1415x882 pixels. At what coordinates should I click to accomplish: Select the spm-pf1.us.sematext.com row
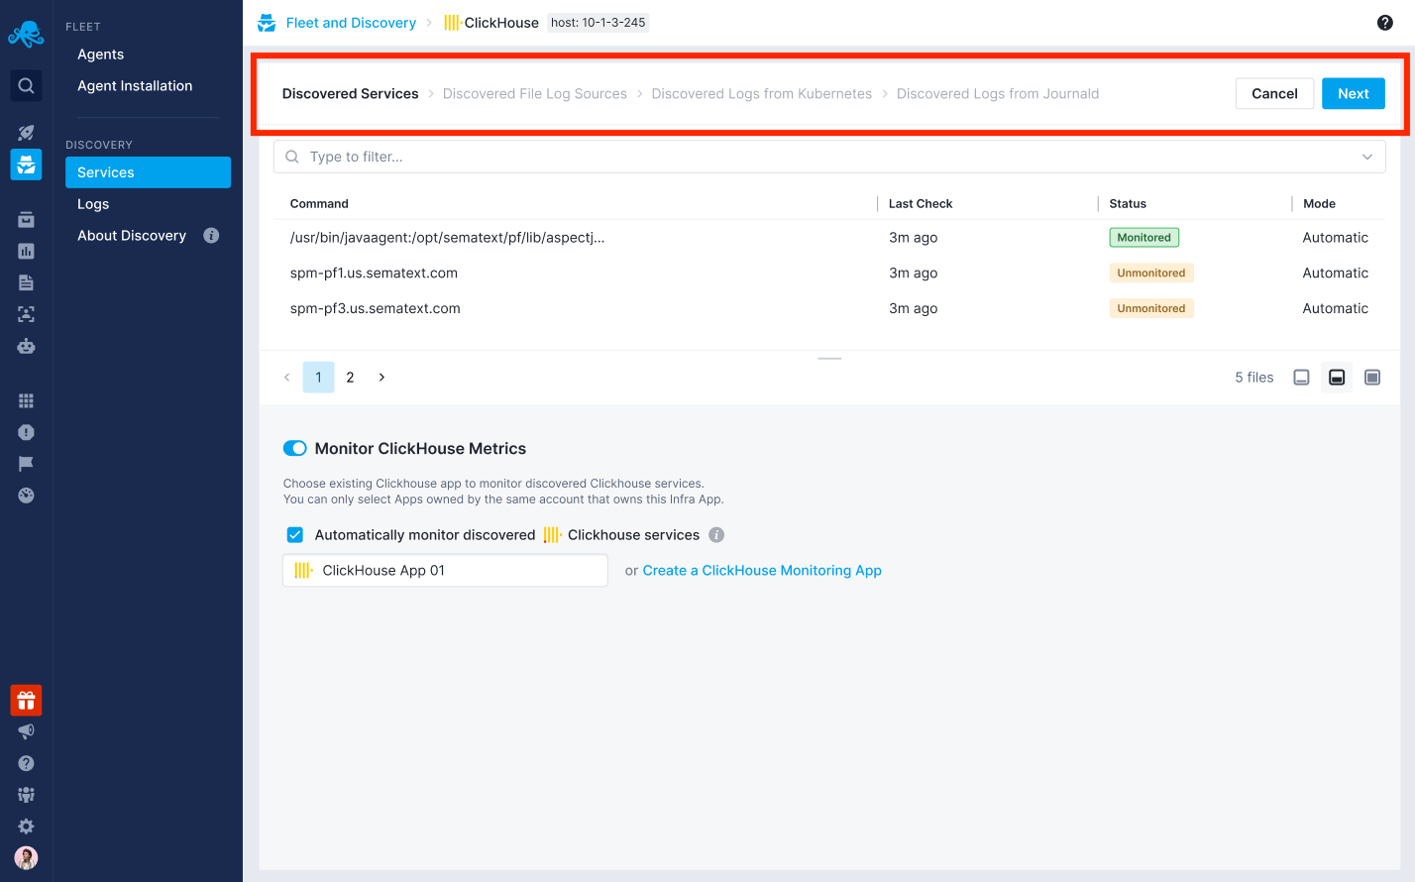pos(829,274)
